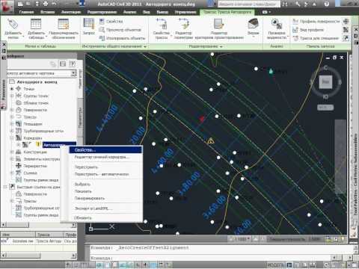The image size is (359, 269).
Task: Choose Экспорт в LandXML context menu entry
Action: [93, 208]
